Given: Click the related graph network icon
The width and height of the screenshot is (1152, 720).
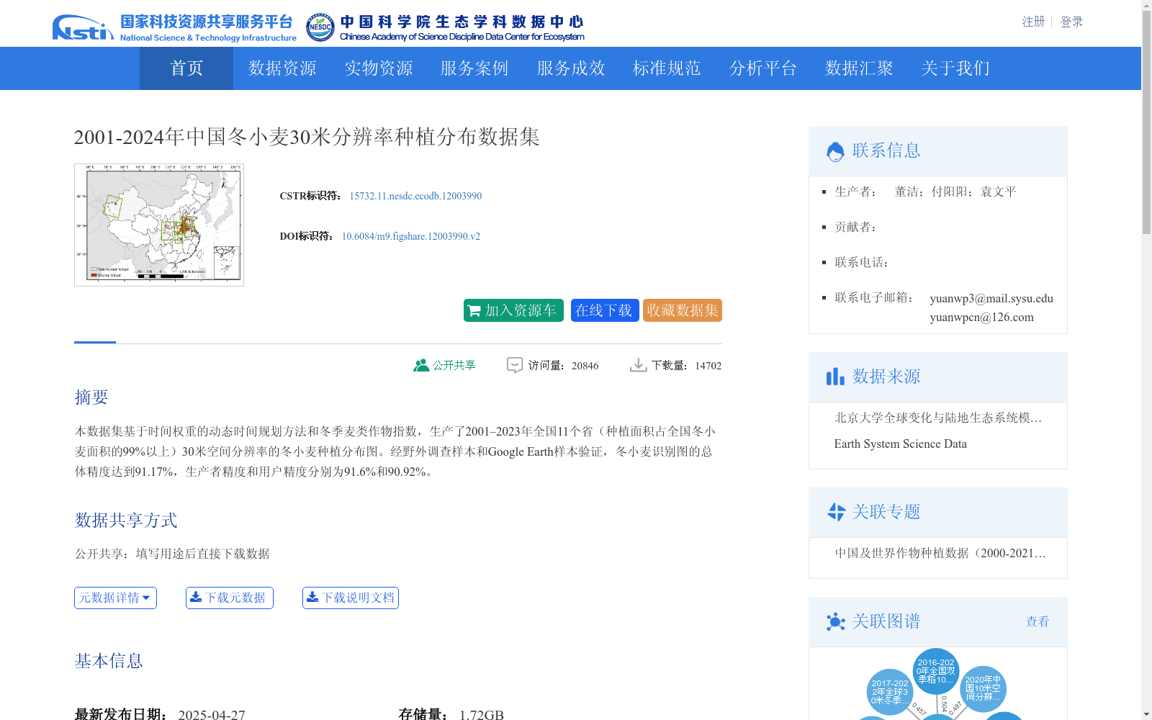Looking at the screenshot, I should 836,621.
